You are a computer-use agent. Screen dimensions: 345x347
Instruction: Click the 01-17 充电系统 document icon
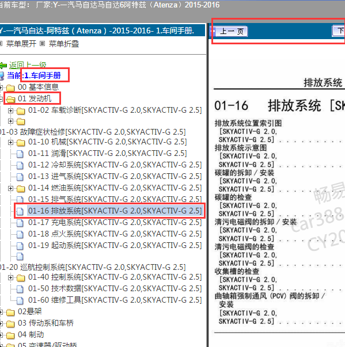pos(20,223)
